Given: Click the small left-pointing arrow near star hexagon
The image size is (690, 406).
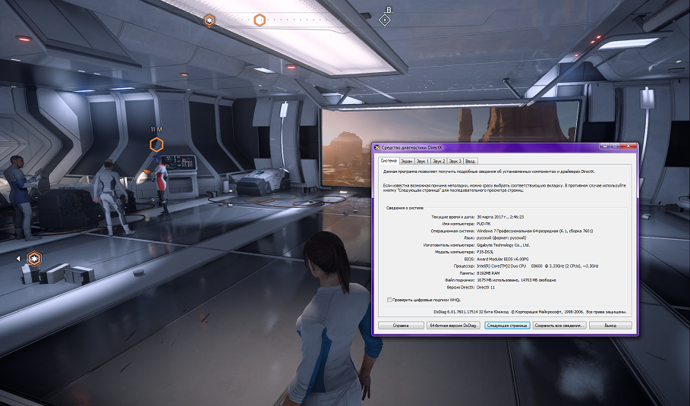Looking at the screenshot, I should tap(18, 259).
